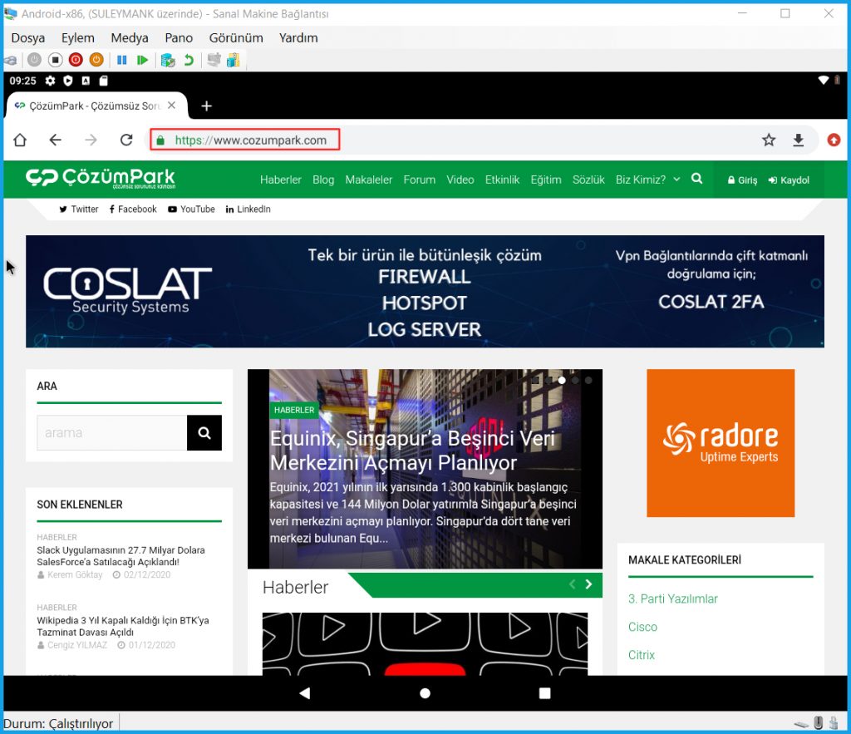Open the Pano menu
Viewport: 851px width, 734px height.
point(179,38)
